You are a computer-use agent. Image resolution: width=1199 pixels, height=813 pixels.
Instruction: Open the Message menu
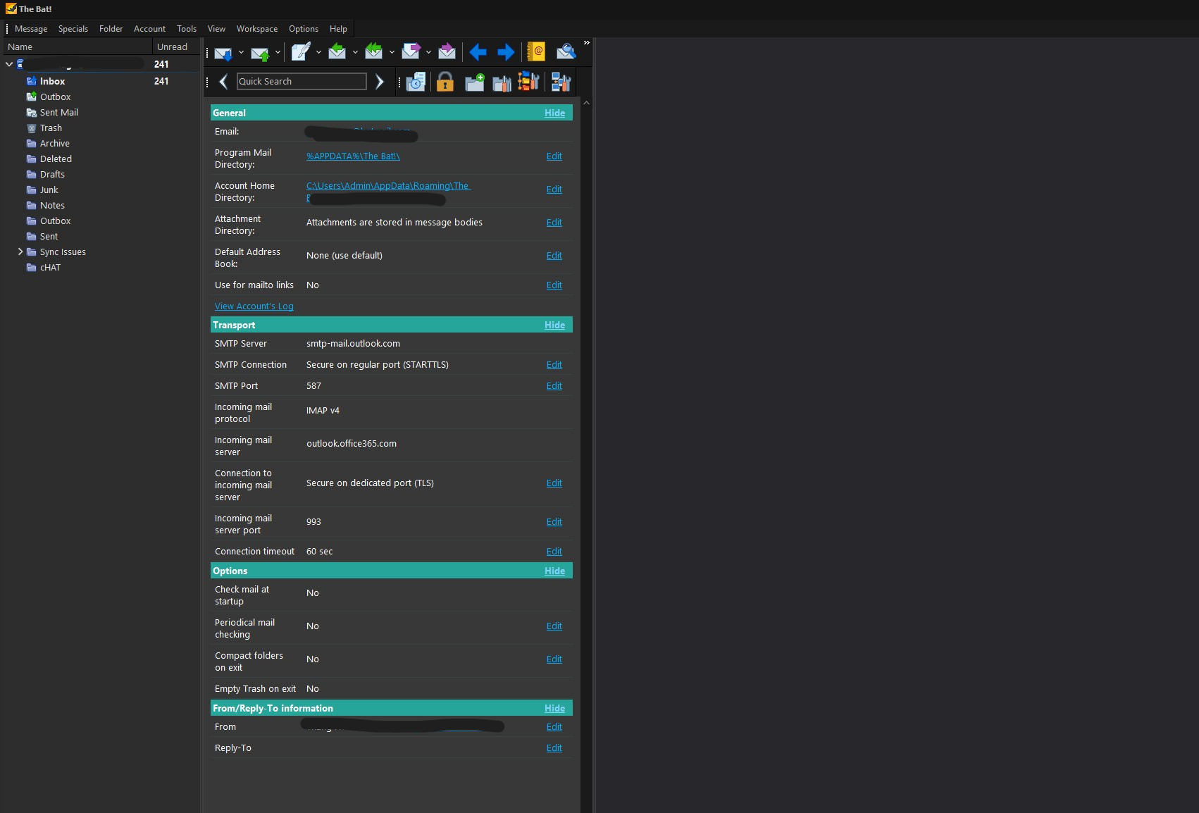coord(31,29)
